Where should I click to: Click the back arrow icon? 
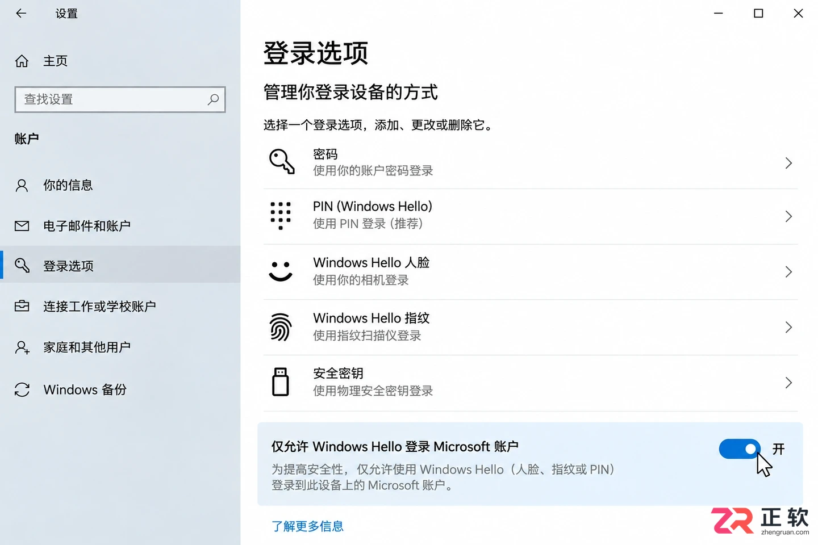pyautogui.click(x=21, y=13)
